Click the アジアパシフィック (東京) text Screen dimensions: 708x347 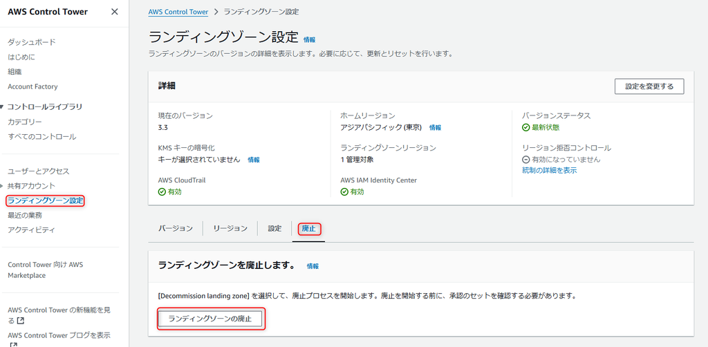pos(381,128)
